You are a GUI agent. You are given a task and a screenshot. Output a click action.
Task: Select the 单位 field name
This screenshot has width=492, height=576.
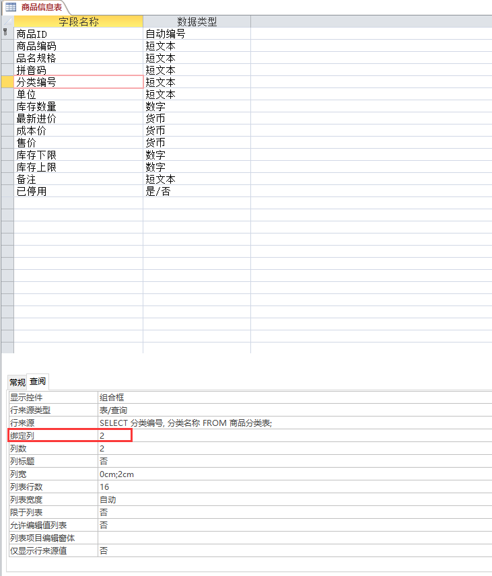tap(78, 94)
